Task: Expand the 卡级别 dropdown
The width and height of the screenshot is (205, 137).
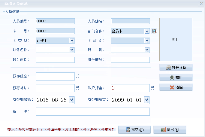Action: 147,41
